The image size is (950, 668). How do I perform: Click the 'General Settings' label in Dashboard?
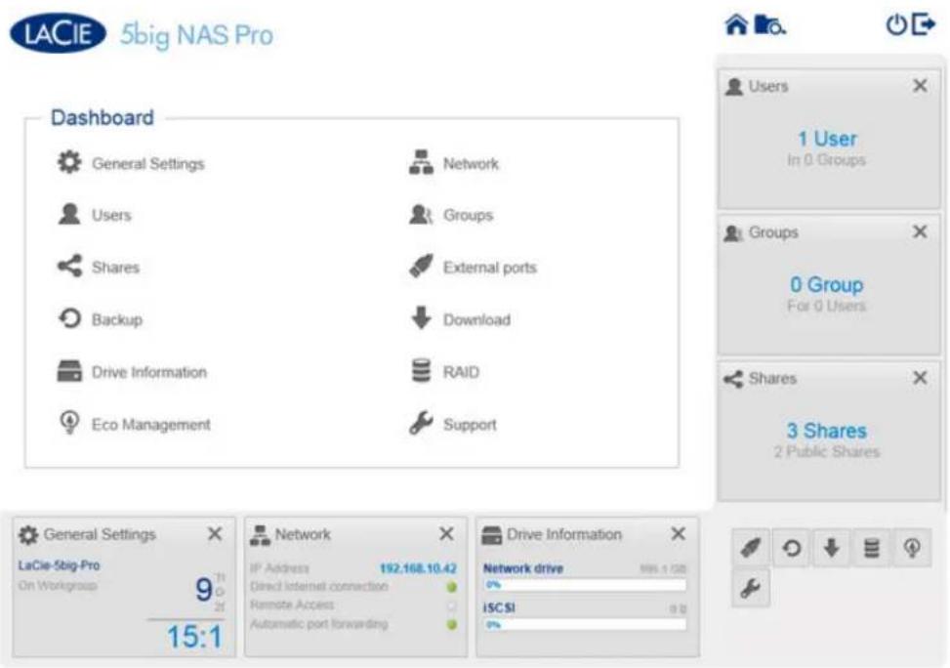(147, 164)
